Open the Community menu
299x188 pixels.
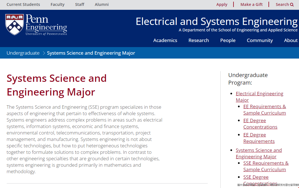(x=260, y=40)
